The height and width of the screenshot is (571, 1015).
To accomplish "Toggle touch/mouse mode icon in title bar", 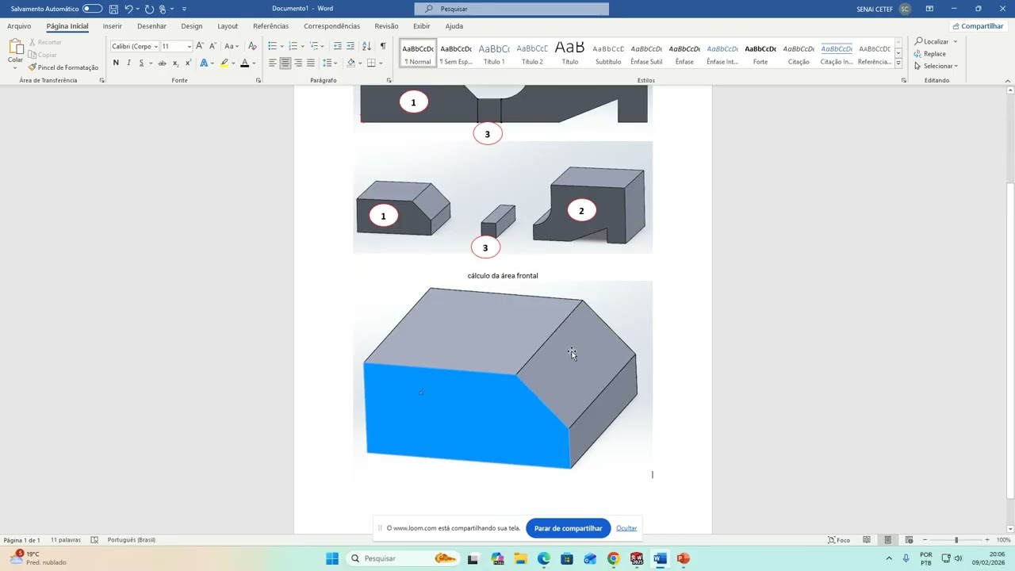I will [x=163, y=9].
